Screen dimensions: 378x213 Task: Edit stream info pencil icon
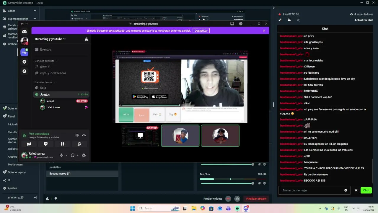280,20
